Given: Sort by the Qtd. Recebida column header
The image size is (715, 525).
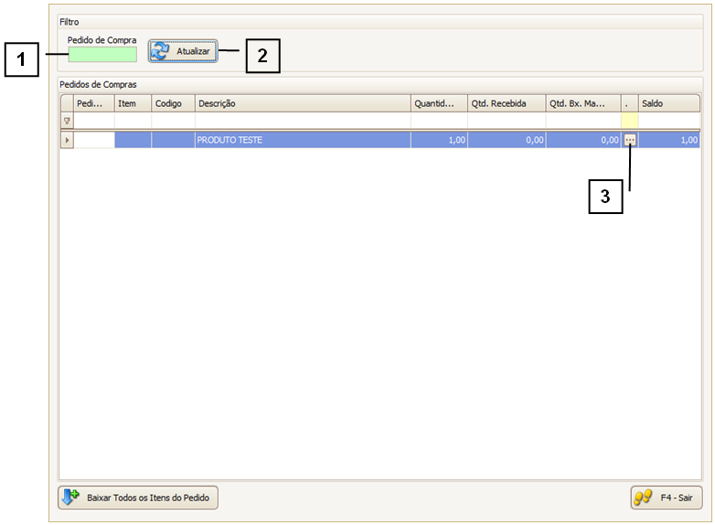Looking at the screenshot, I should pos(506,103).
